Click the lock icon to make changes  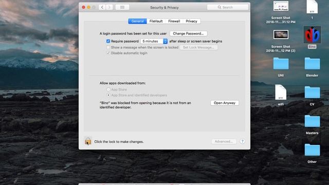tap(88, 141)
